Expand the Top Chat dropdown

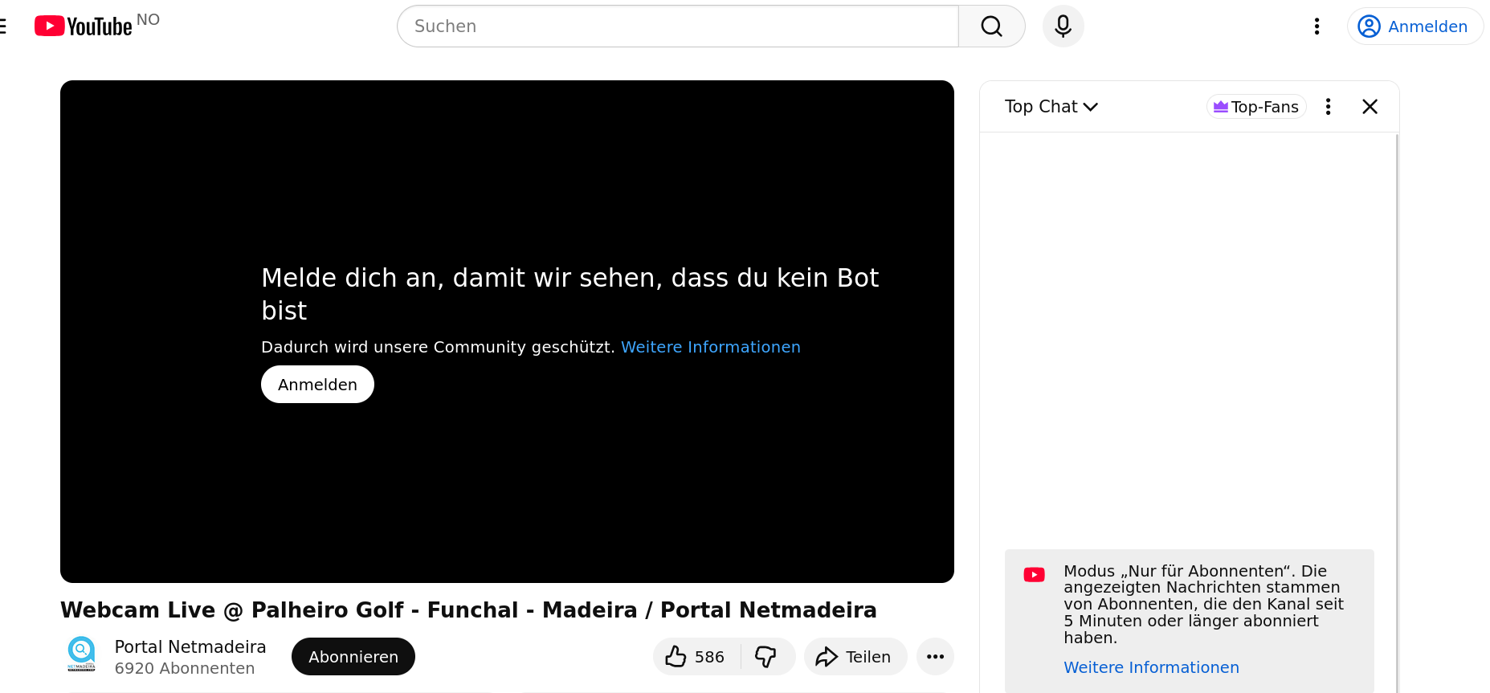pos(1051,107)
